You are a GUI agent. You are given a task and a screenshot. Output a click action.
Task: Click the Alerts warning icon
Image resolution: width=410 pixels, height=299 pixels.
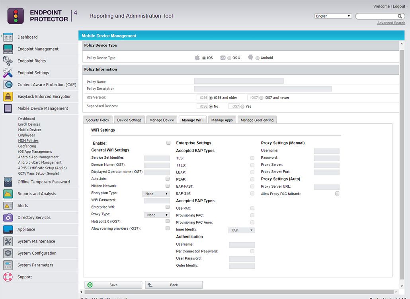pos(8,206)
